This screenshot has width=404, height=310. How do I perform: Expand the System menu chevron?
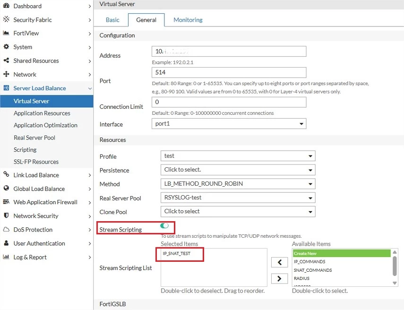tap(89, 47)
